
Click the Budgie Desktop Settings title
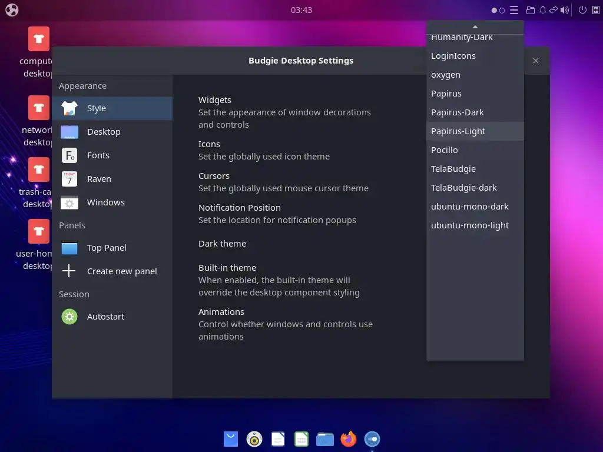pyautogui.click(x=301, y=61)
